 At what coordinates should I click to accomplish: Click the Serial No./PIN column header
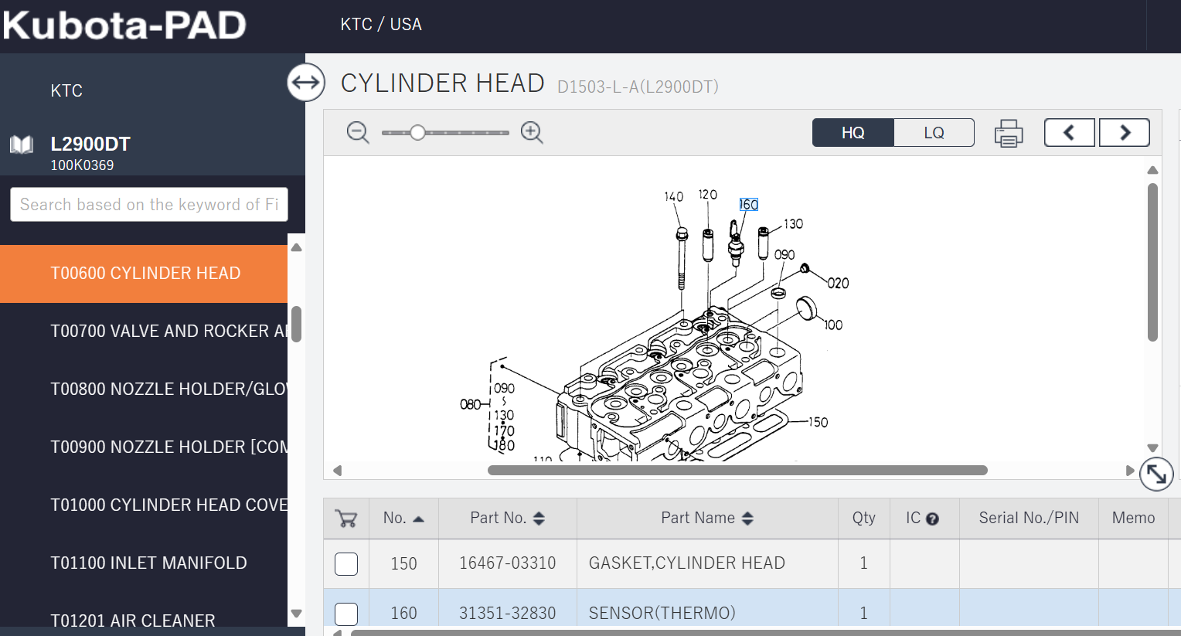(x=1029, y=519)
